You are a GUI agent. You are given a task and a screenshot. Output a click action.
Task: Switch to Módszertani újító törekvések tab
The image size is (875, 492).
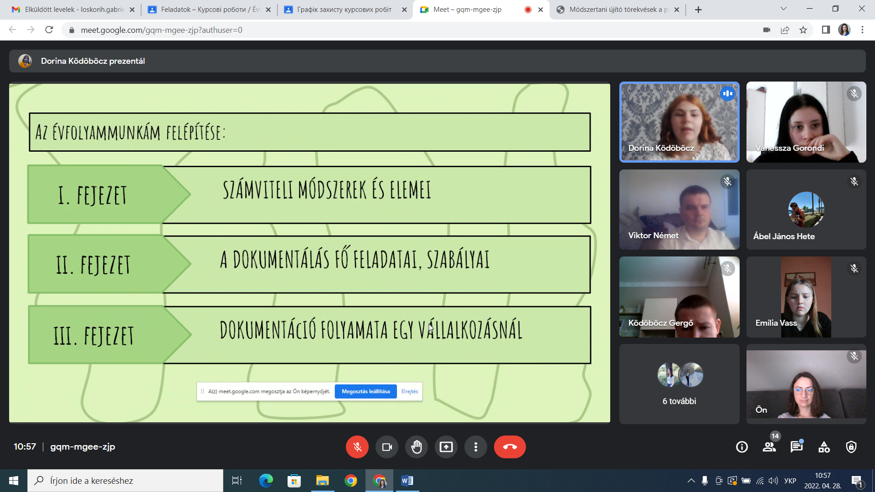click(618, 10)
